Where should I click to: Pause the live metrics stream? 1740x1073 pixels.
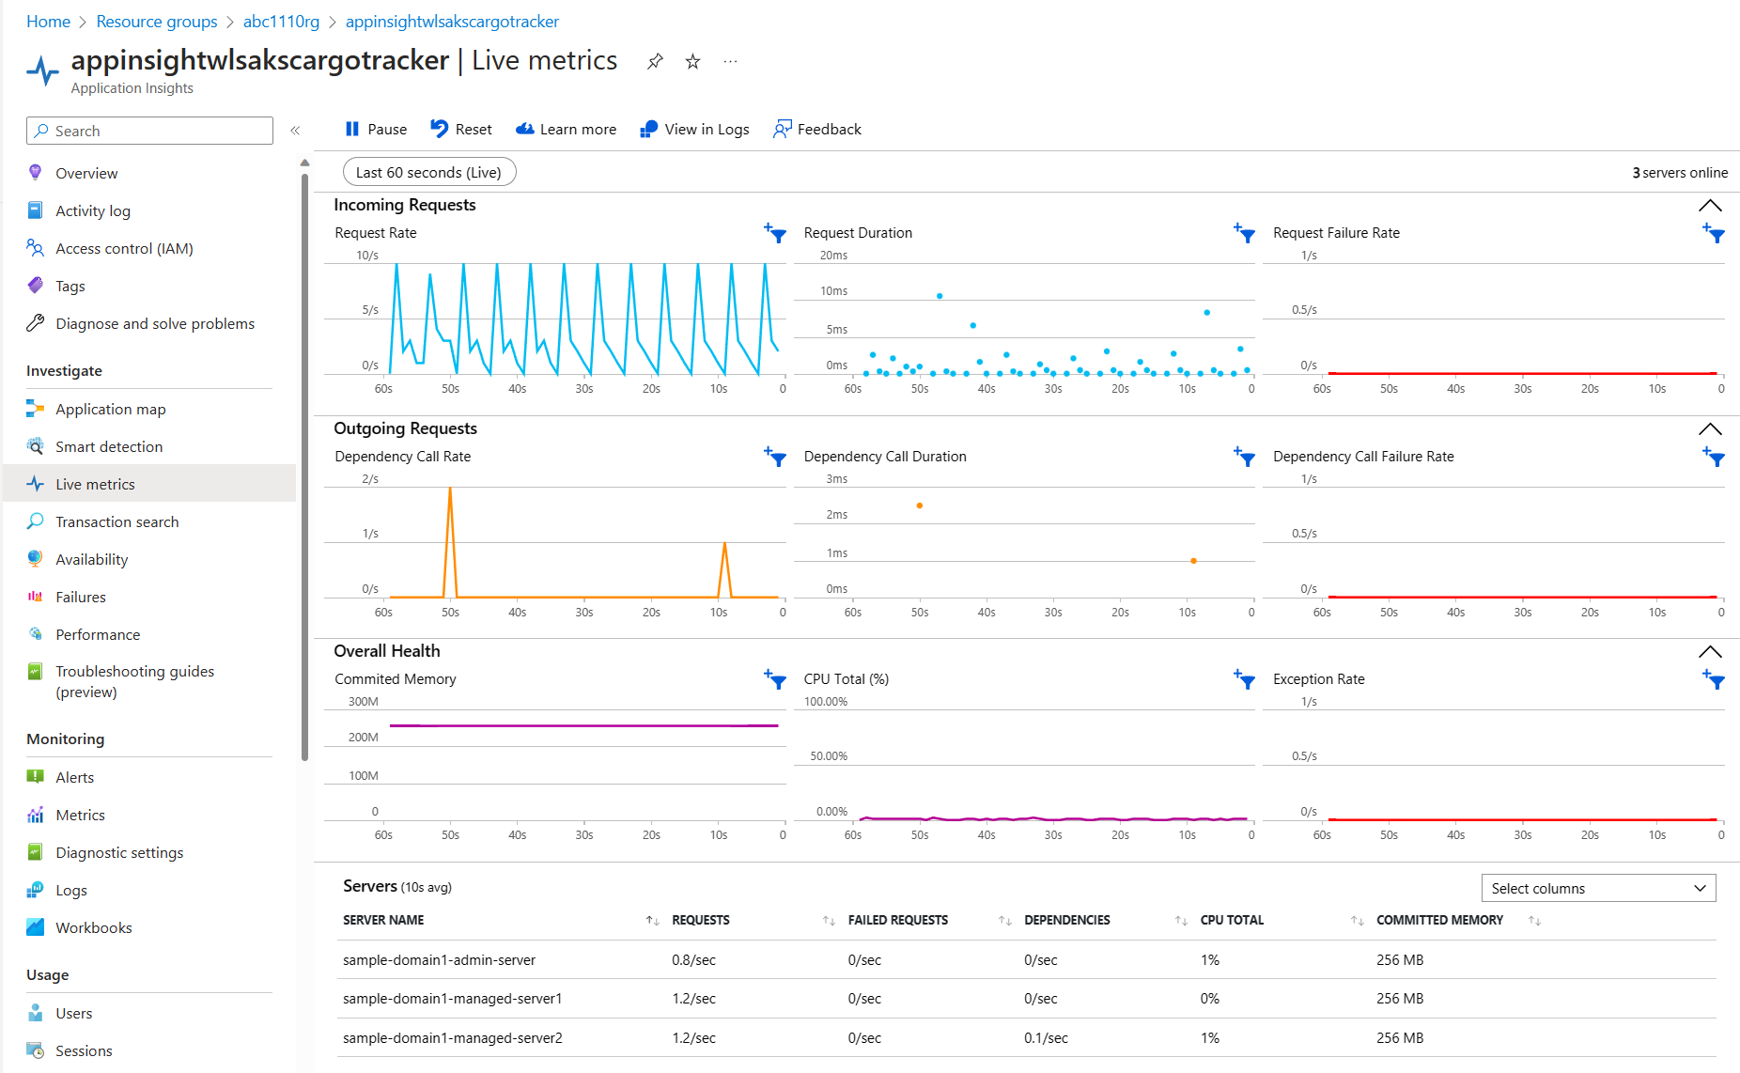(x=376, y=130)
